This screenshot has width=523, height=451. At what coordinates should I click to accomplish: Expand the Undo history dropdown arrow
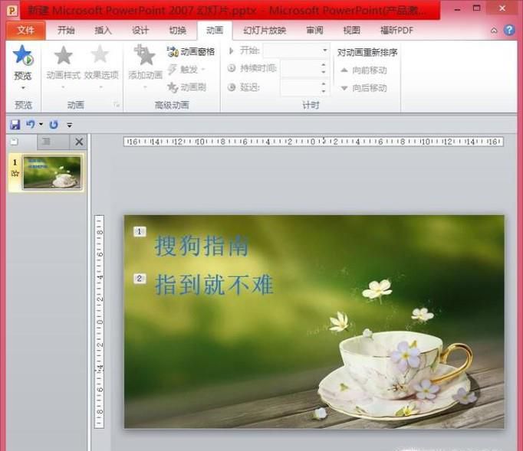pos(41,124)
